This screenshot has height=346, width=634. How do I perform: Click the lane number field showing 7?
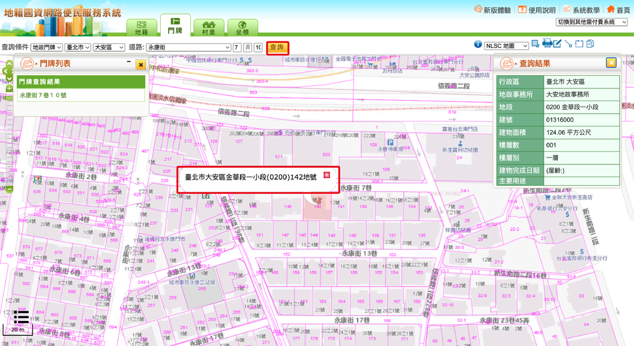[x=237, y=47]
